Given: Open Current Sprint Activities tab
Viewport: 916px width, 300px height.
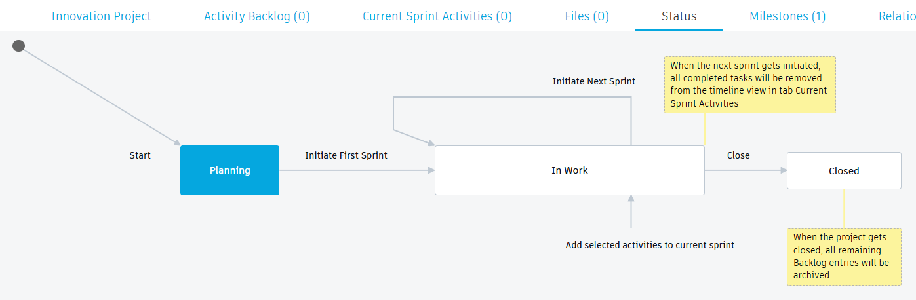Looking at the screenshot, I should click(x=437, y=16).
